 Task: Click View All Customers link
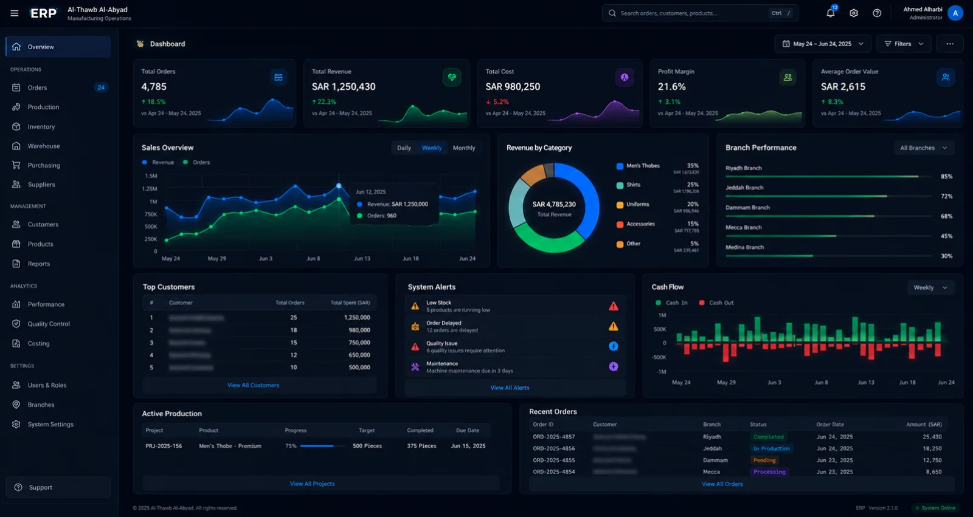click(253, 385)
